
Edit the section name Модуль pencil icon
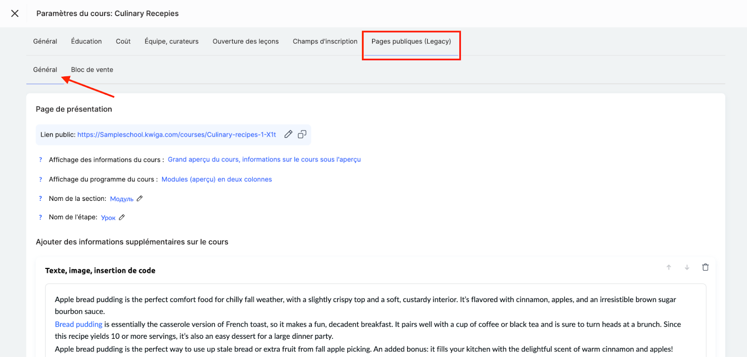coord(140,199)
